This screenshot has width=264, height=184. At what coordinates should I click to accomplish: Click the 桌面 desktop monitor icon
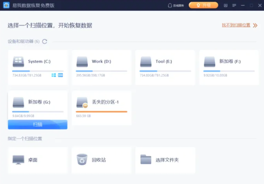(x=18, y=160)
